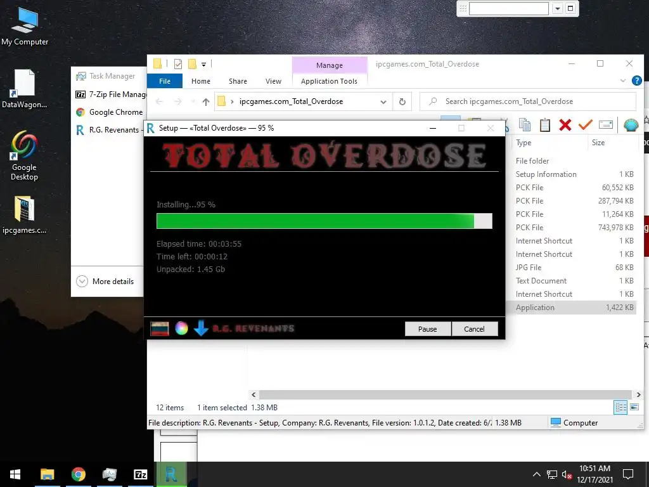Viewport: 649px width, 487px height.
Task: Click the red X Delete icon
Action: tap(565, 125)
